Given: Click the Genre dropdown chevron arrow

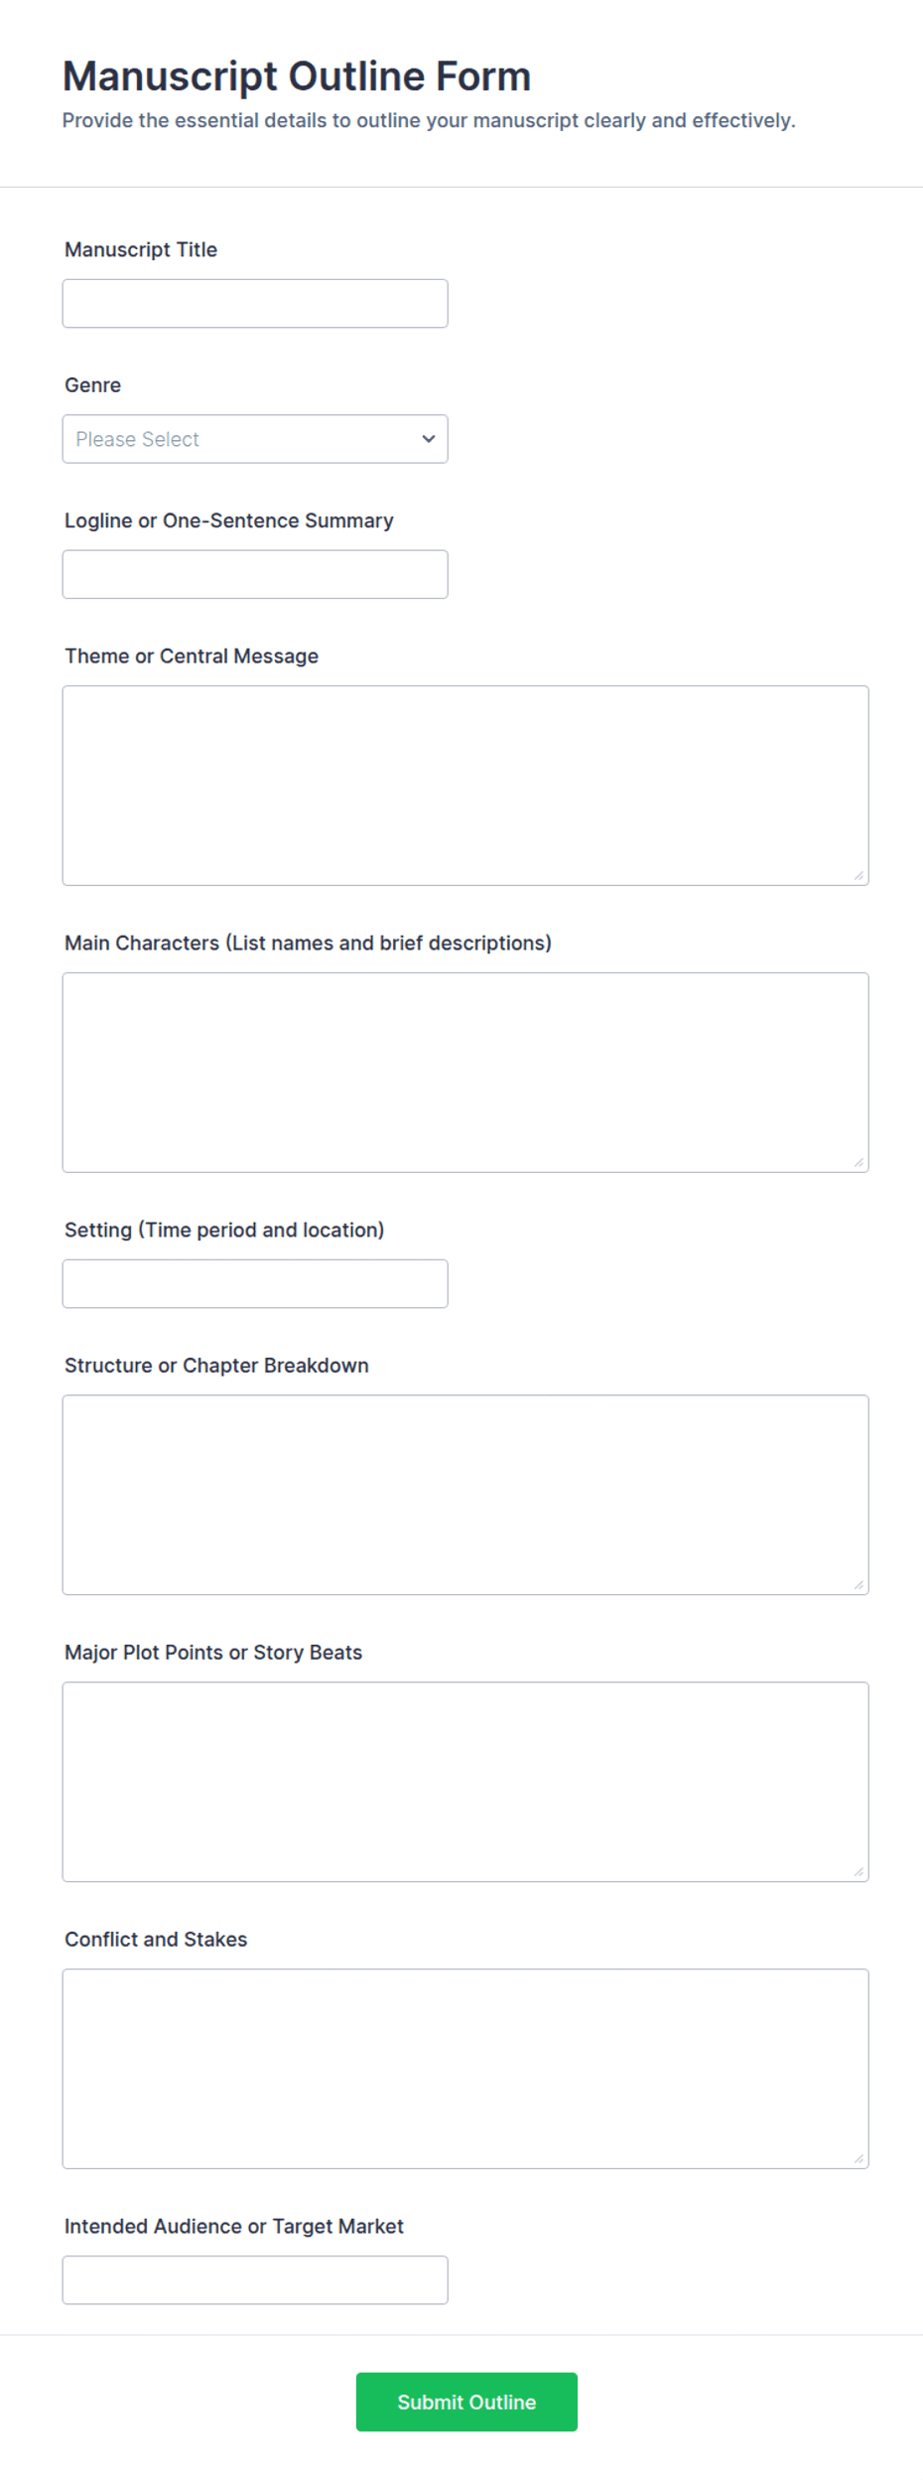Looking at the screenshot, I should tap(429, 439).
